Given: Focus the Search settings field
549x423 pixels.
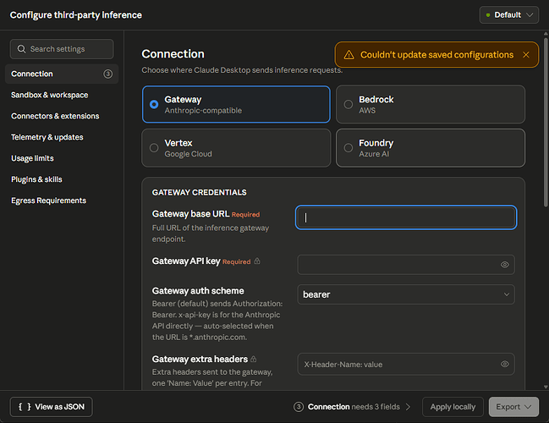Looking at the screenshot, I should pos(62,49).
